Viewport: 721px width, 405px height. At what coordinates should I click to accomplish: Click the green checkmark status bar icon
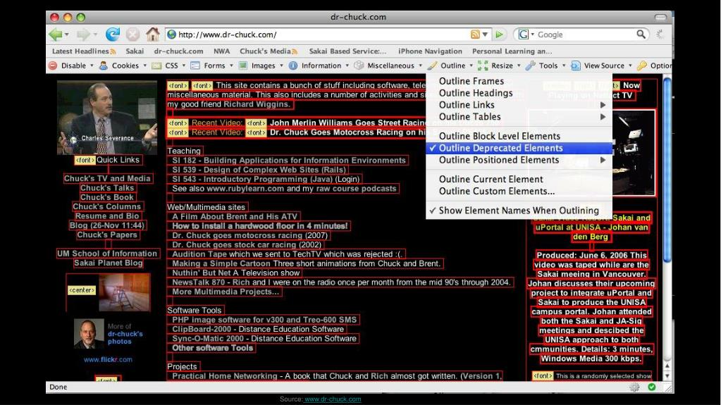651,387
